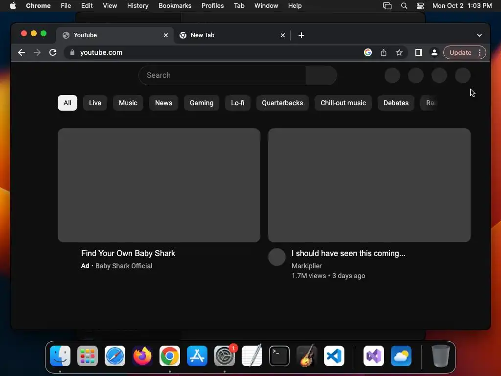Open the History menu

tap(137, 6)
